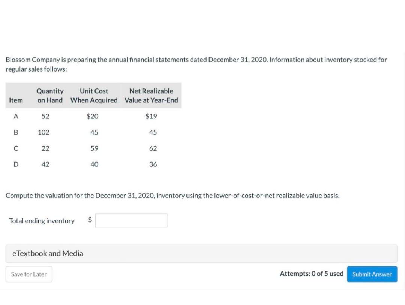Select Item C in the table
This screenshot has width=405, height=305.
(15, 148)
